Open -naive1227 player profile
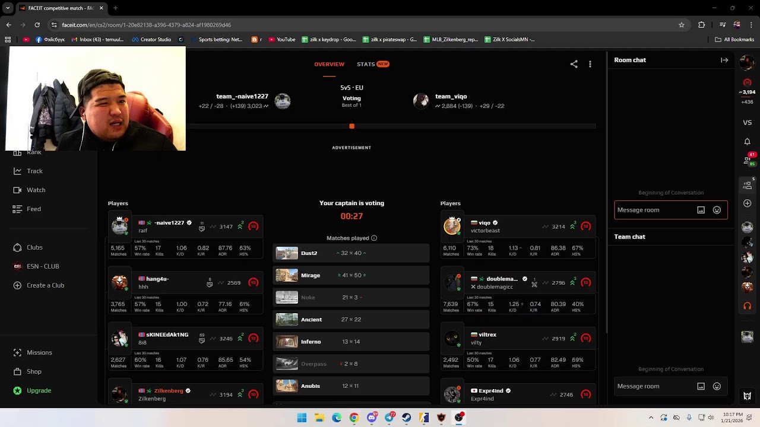 pos(169,223)
